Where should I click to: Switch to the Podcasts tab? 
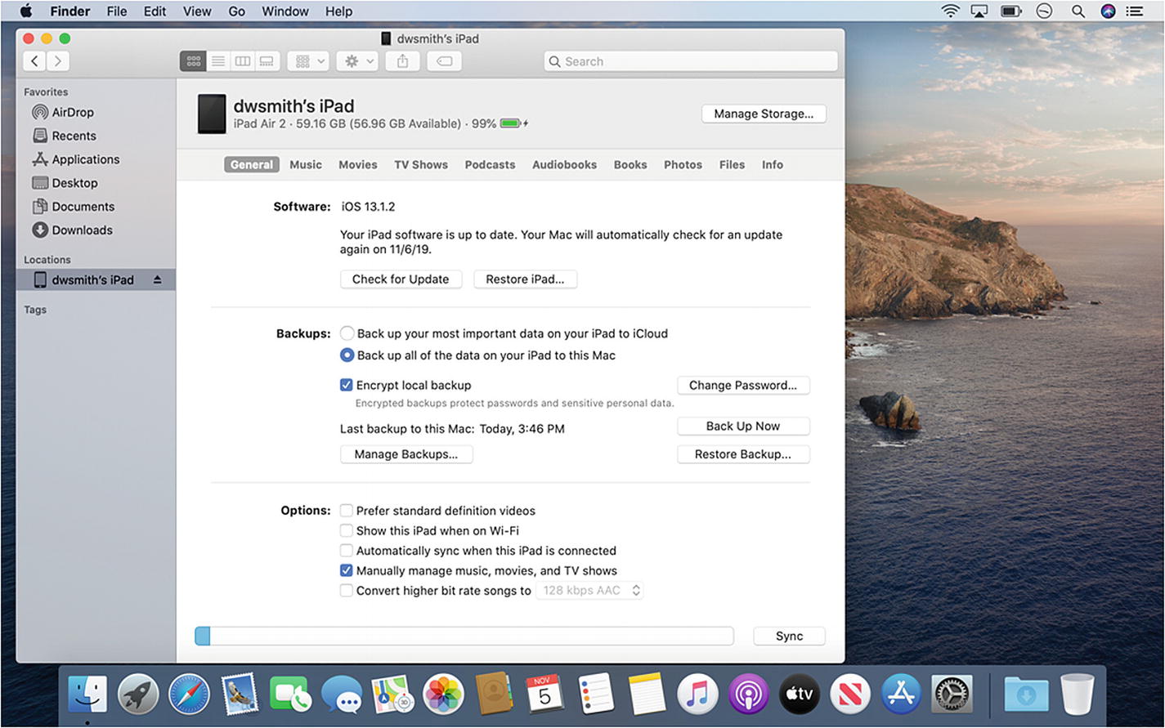tap(490, 164)
